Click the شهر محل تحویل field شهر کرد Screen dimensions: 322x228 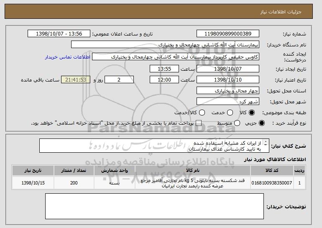pyautogui.click(x=228, y=102)
